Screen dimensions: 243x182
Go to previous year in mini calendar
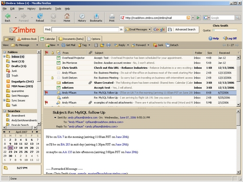[4, 132]
